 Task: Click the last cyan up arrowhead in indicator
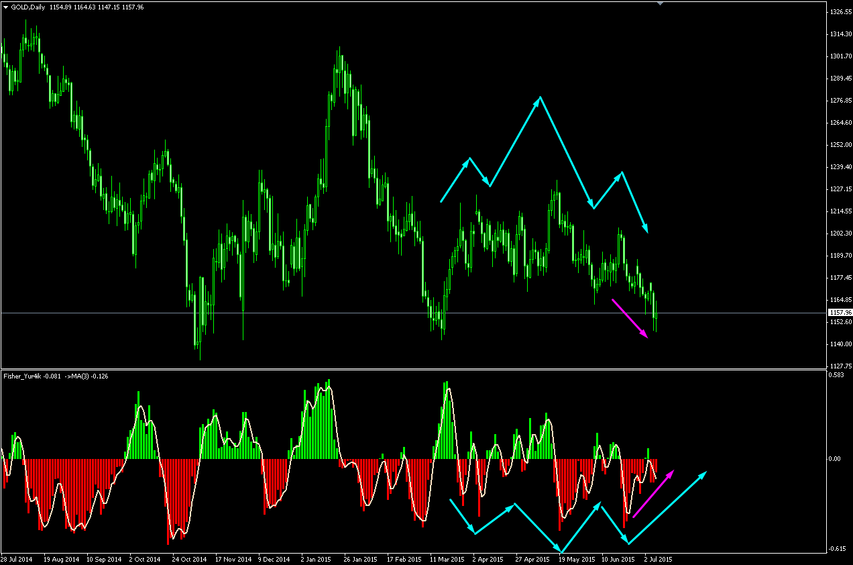703,475
